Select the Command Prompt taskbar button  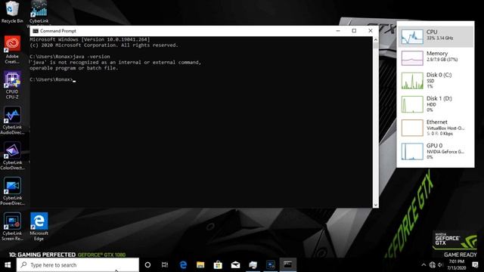[x=287, y=265]
